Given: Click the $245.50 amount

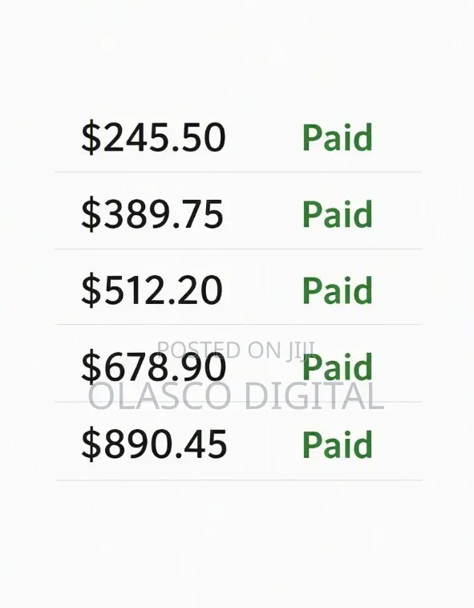Looking at the screenshot, I should click(153, 137).
